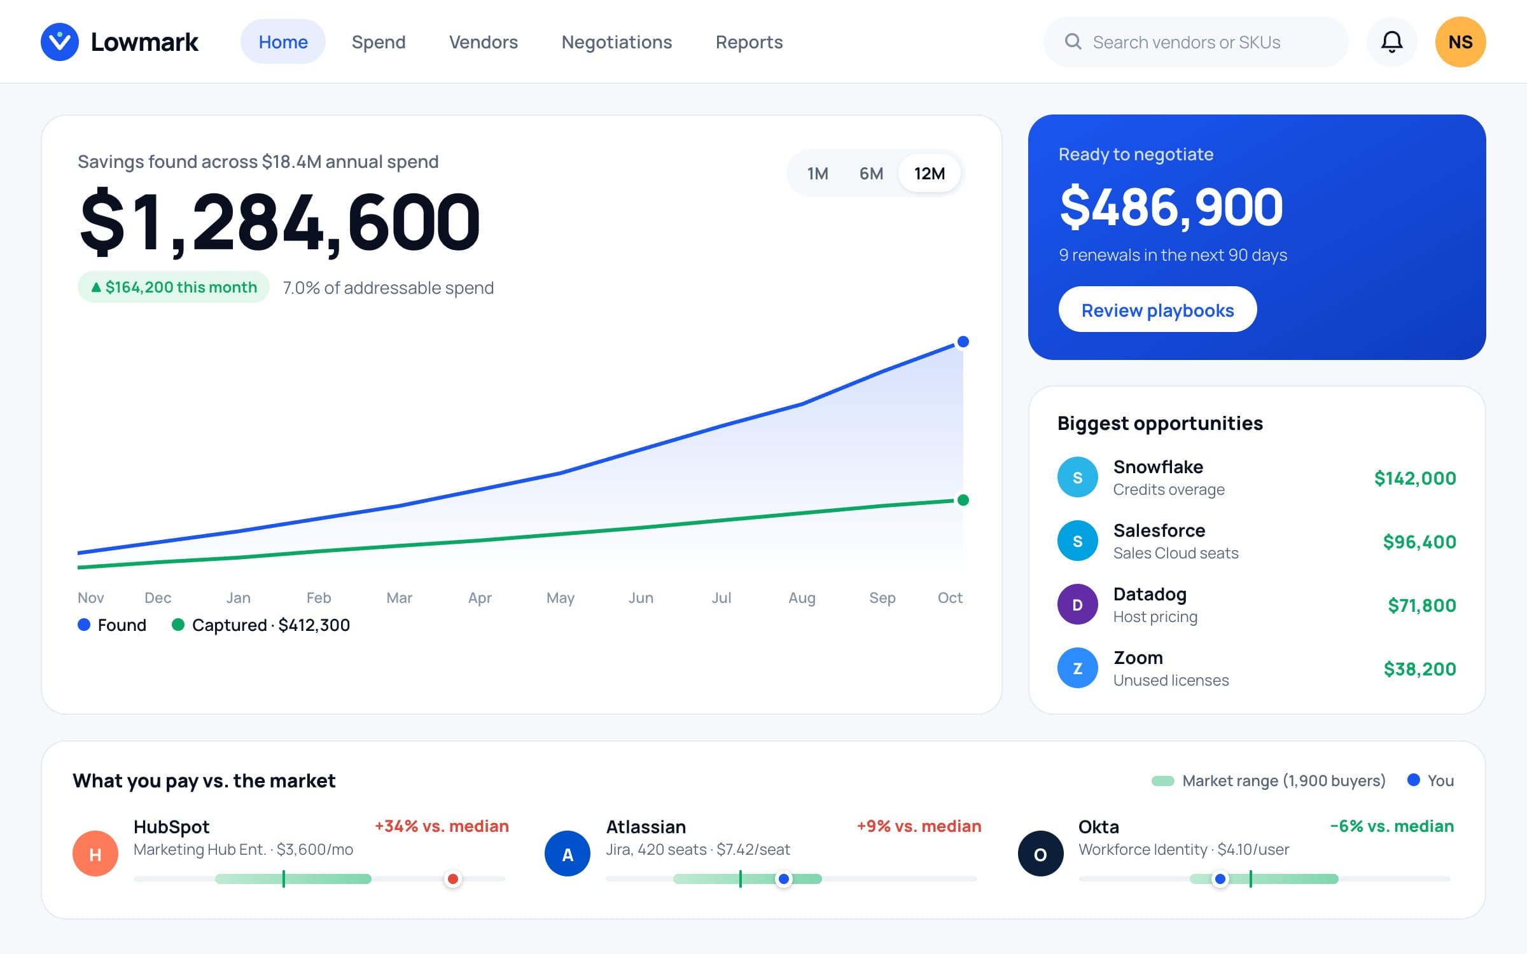Click the HubSpot avatar icon
This screenshot has width=1527, height=954.
pyautogui.click(x=95, y=854)
